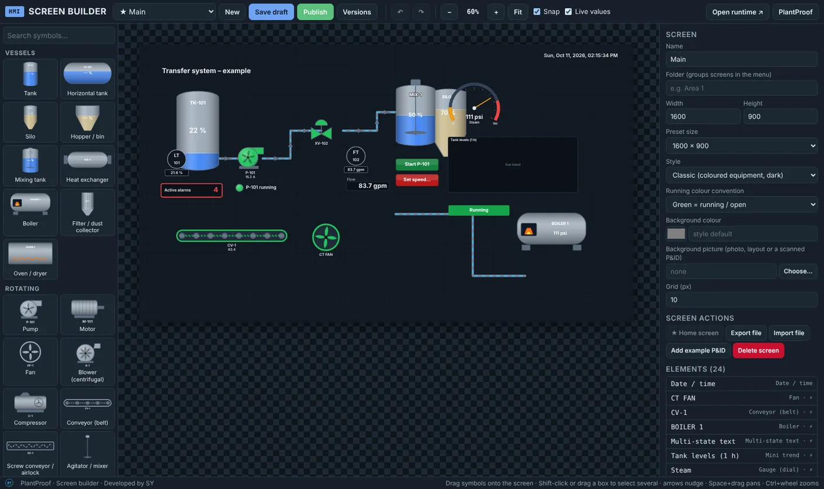Delete the current screen

coord(758,351)
